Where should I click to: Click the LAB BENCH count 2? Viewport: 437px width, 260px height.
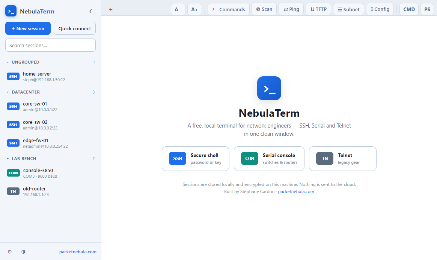coord(93,159)
